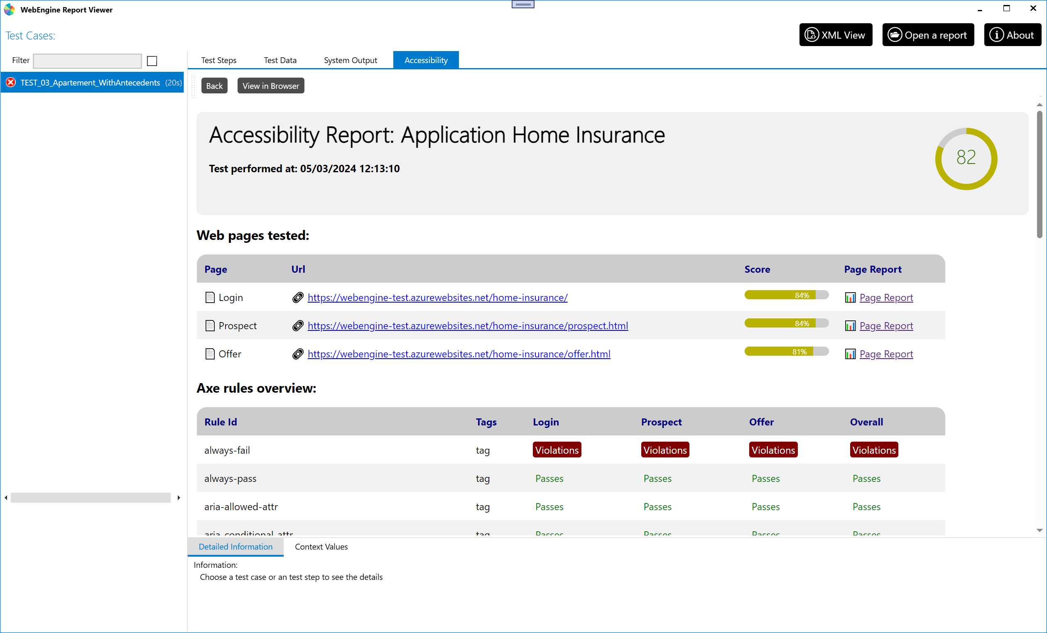Click the report scroll up arrow
1047x633 pixels.
(1040, 105)
